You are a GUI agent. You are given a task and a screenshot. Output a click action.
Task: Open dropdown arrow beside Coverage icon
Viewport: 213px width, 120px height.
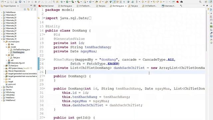(76, 2)
